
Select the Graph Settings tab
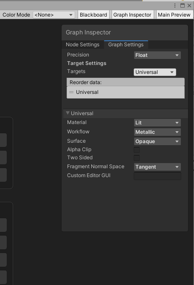click(x=126, y=45)
